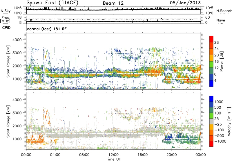Click the gray band of the velocity colorbar
This screenshot has height=161, width=232.
coord(211,121)
